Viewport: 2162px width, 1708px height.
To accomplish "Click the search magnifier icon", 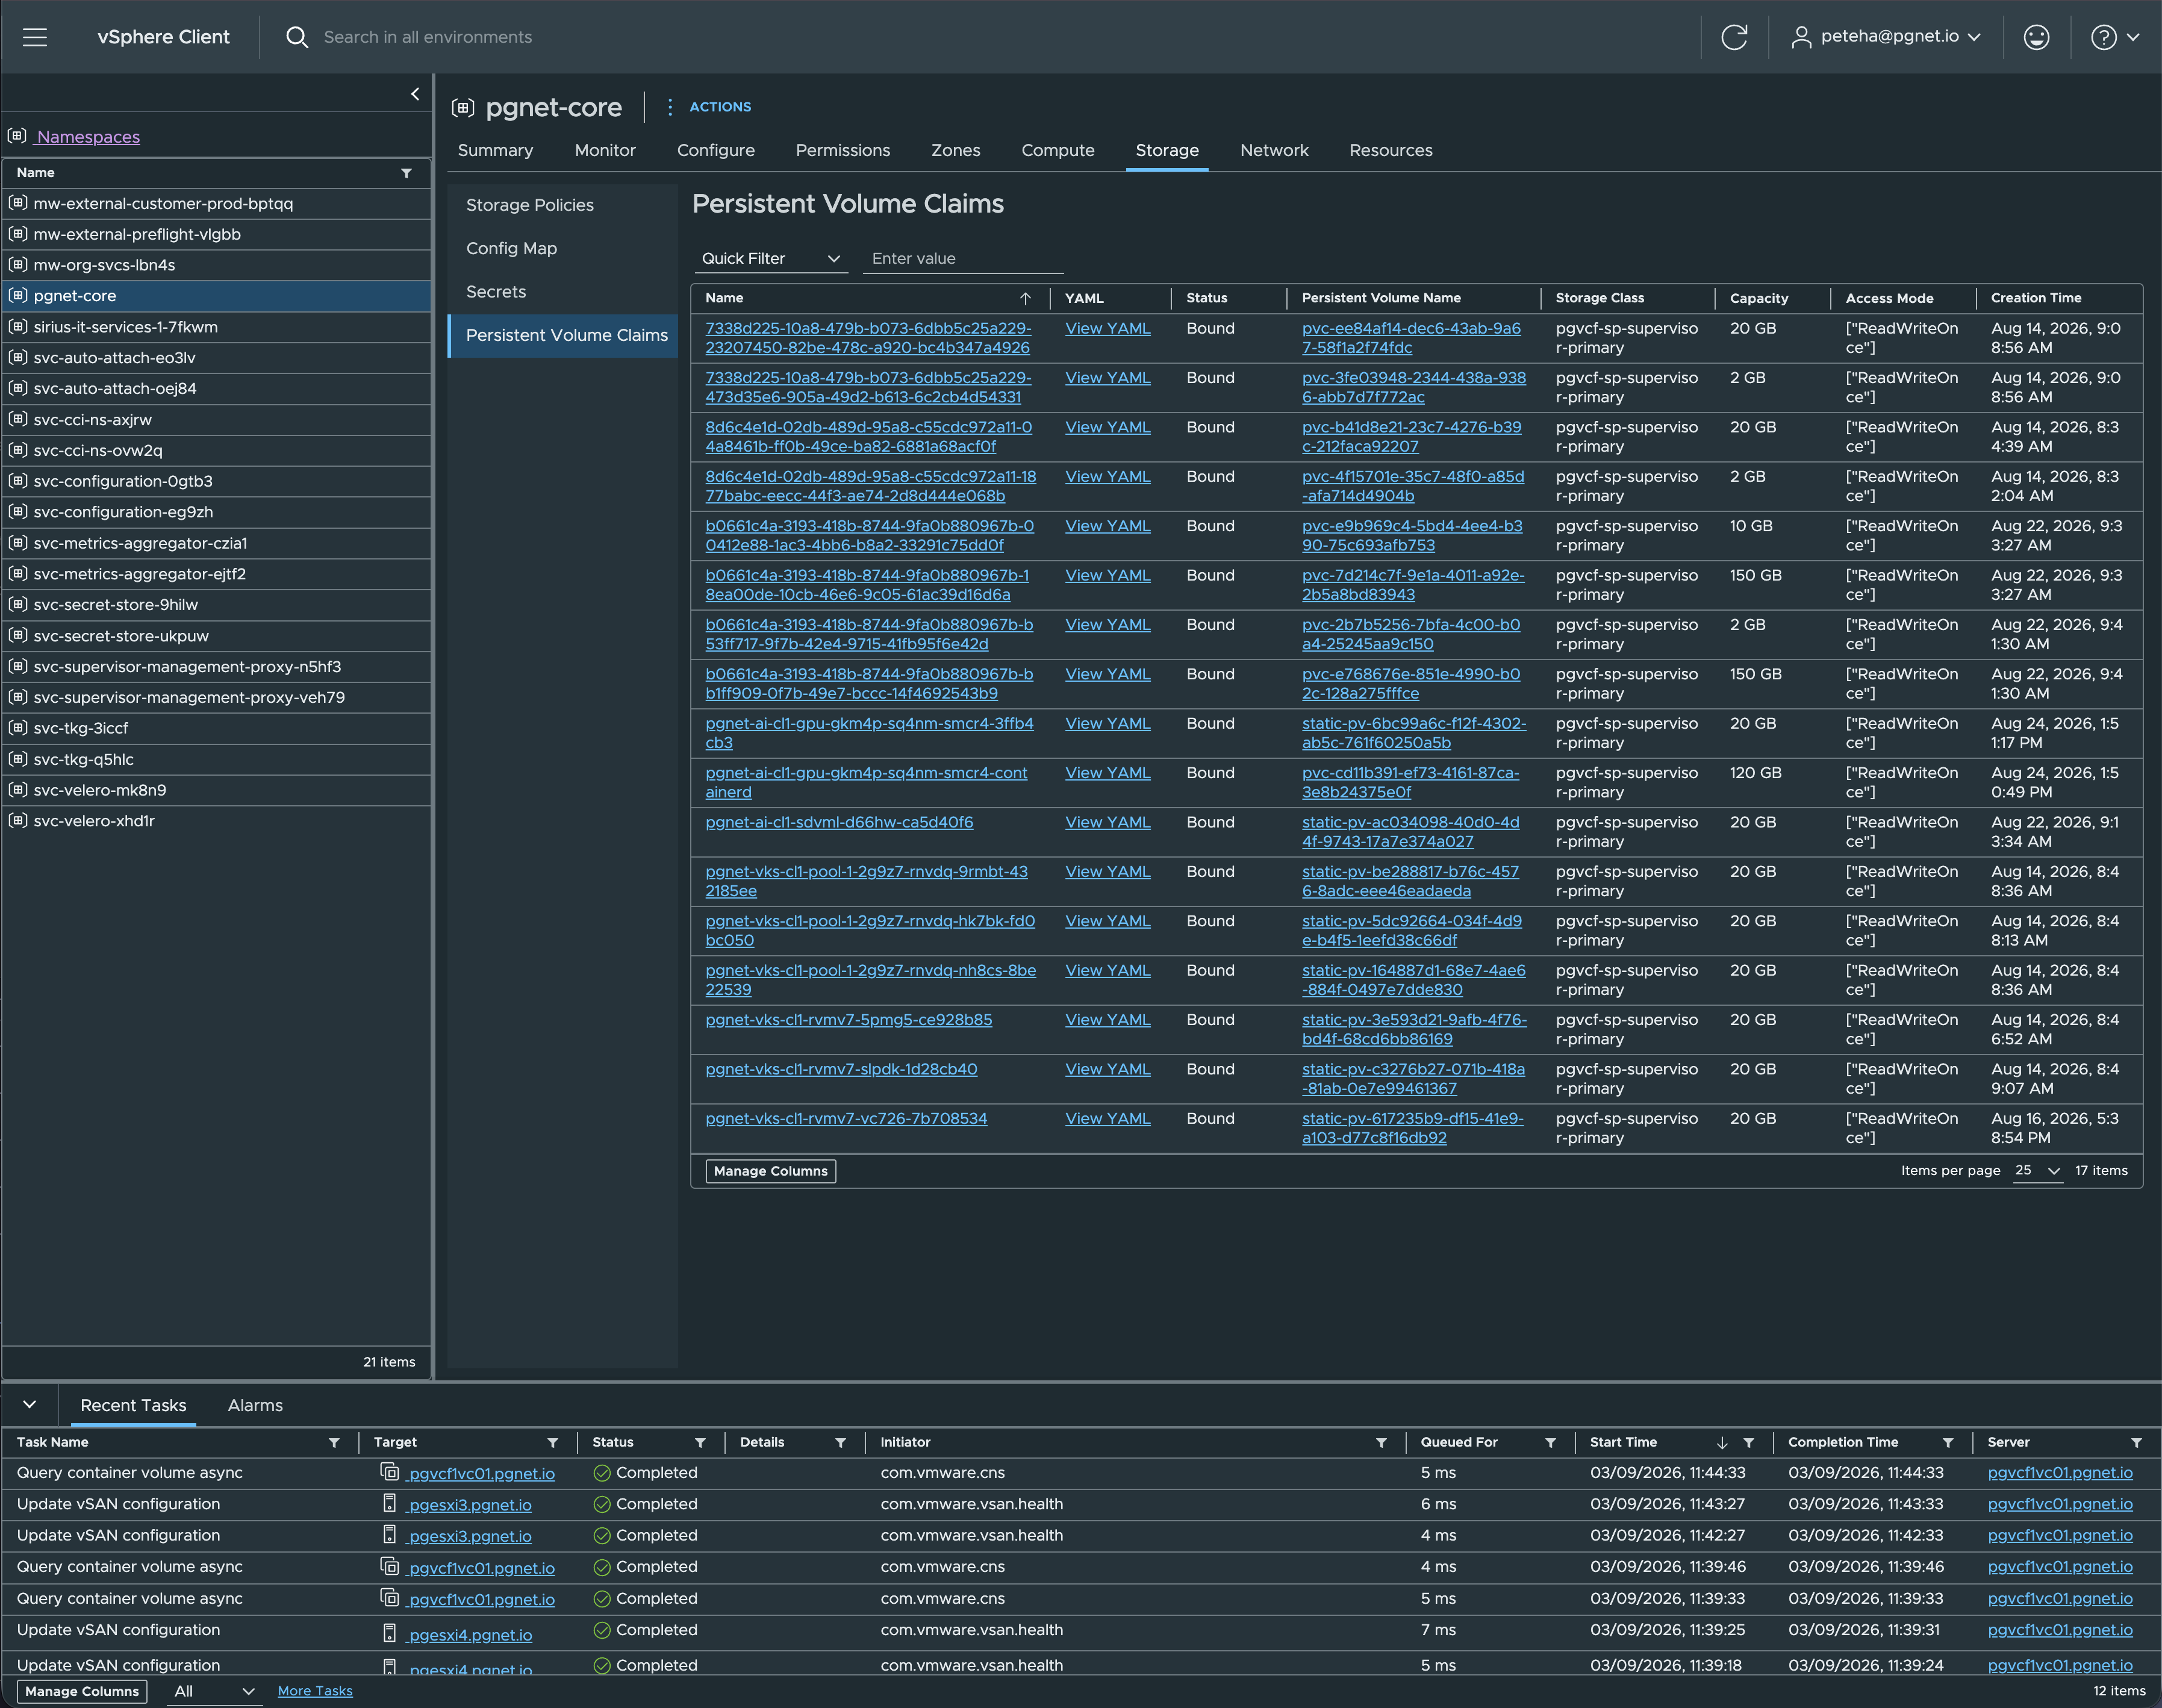I will tap(297, 37).
